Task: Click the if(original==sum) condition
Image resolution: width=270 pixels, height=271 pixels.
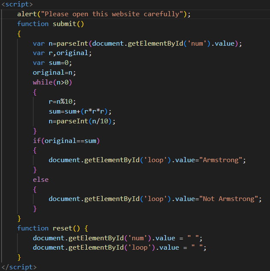Action: pos(68,140)
